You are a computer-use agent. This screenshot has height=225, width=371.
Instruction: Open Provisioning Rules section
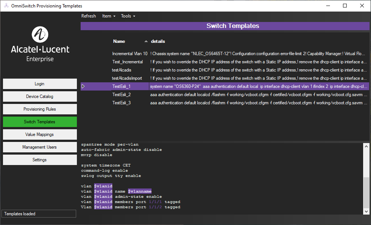tap(40, 109)
